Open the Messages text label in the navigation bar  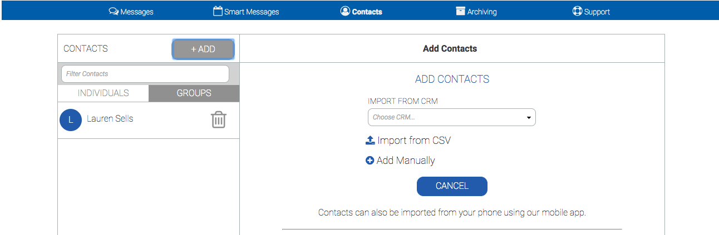pyautogui.click(x=137, y=12)
